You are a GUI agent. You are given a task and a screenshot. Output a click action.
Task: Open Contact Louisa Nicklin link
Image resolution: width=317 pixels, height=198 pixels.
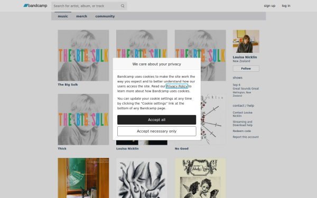coord(243,114)
